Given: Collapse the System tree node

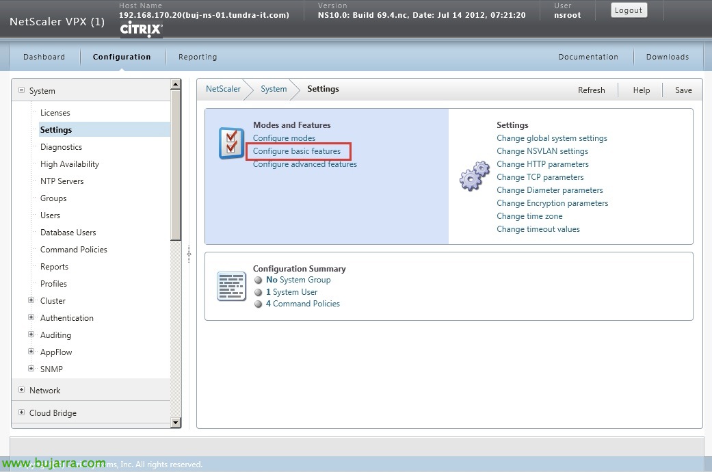Looking at the screenshot, I should [21, 90].
